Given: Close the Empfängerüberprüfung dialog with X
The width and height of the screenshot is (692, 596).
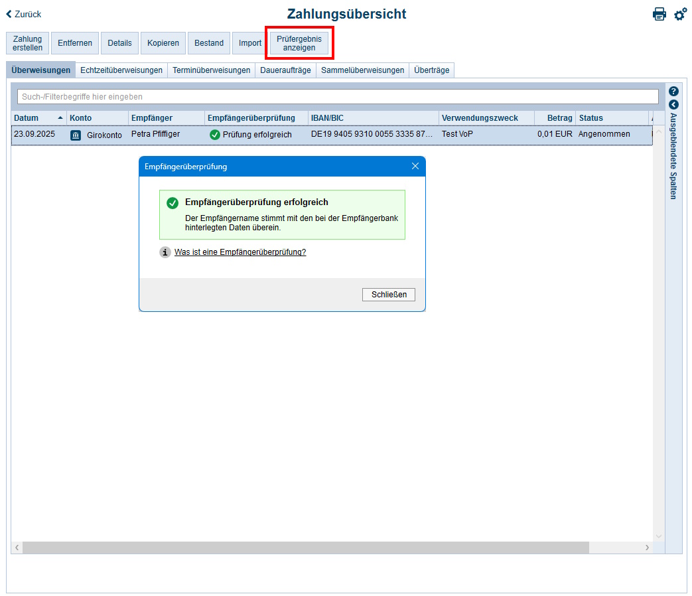Looking at the screenshot, I should pos(415,166).
